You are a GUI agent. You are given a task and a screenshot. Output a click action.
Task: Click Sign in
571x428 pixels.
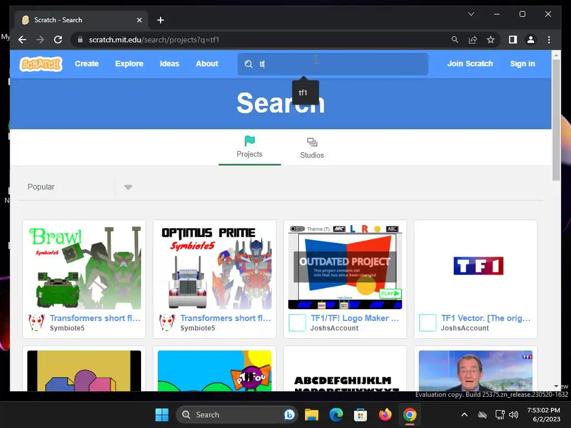522,64
